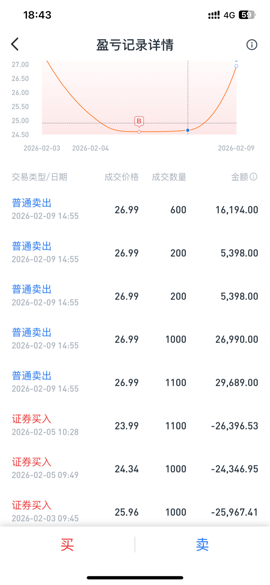
Task: Select the 26,990.00 sell record row
Action: coord(135,339)
